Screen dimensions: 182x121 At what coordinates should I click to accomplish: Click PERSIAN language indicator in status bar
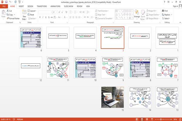pos(20,119)
